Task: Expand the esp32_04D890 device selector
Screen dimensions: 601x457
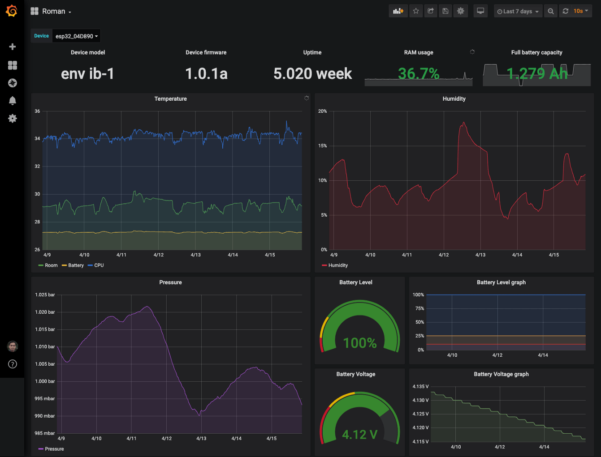Action: coord(76,35)
